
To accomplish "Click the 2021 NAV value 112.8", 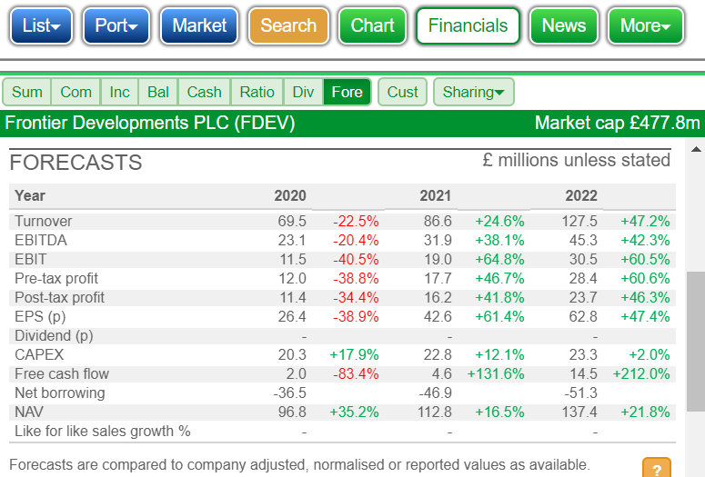I will [x=434, y=412].
